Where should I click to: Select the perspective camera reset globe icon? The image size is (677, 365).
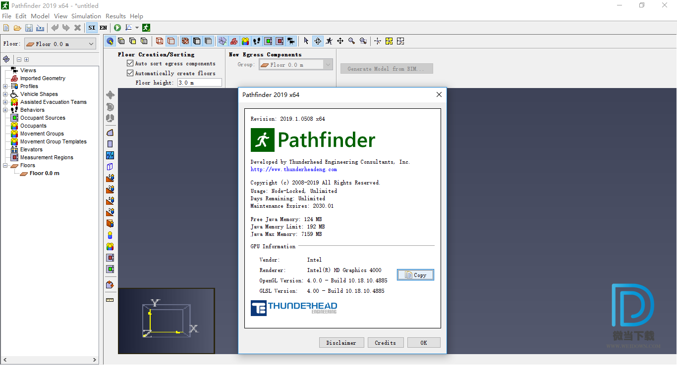(x=110, y=41)
